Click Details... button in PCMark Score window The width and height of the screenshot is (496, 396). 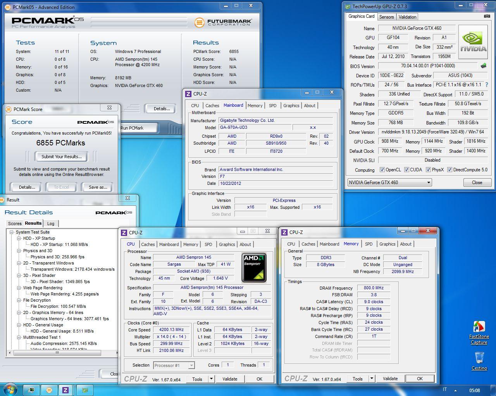tap(27, 187)
